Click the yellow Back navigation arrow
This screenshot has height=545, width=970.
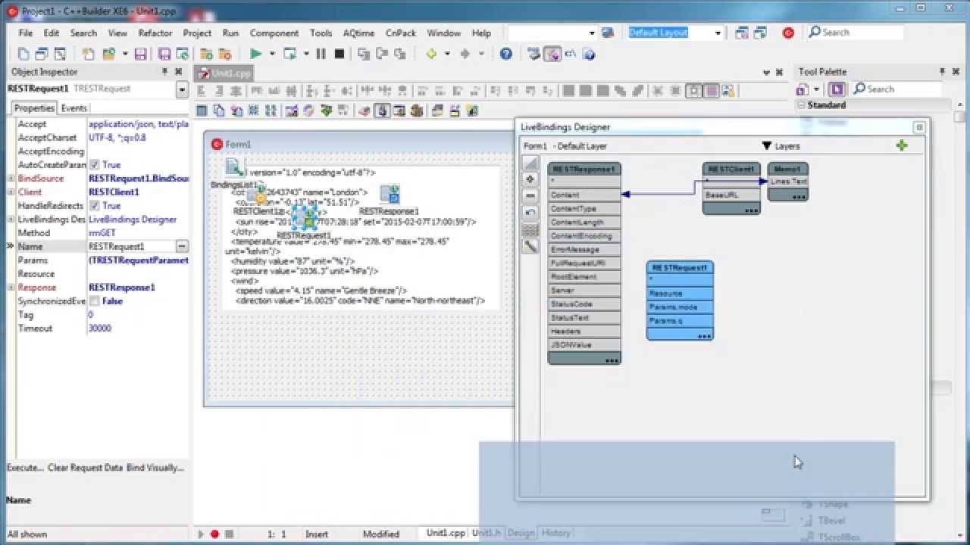431,54
